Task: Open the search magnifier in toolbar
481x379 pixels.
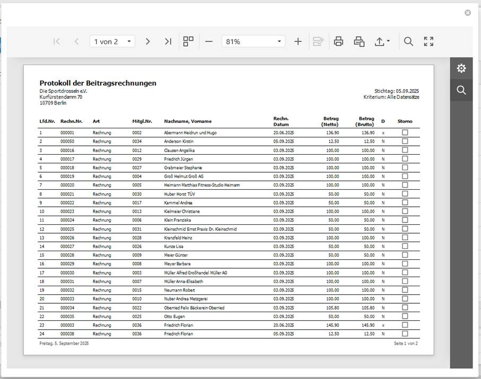Action: pyautogui.click(x=408, y=41)
